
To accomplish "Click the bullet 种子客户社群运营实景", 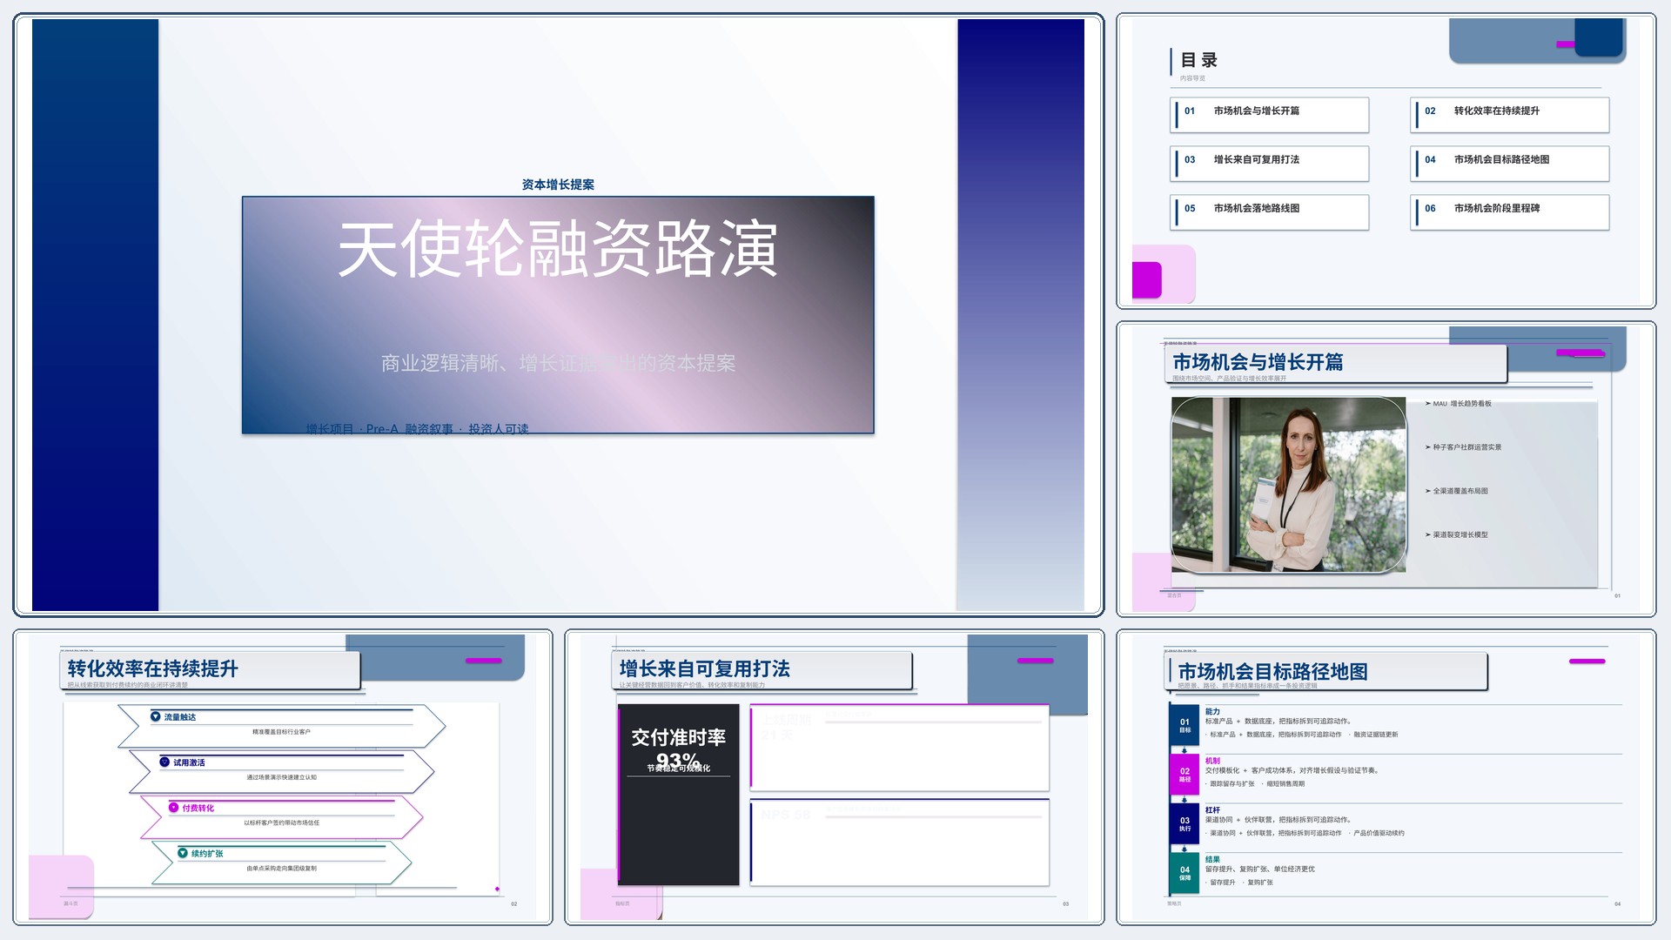I will (x=1467, y=447).
